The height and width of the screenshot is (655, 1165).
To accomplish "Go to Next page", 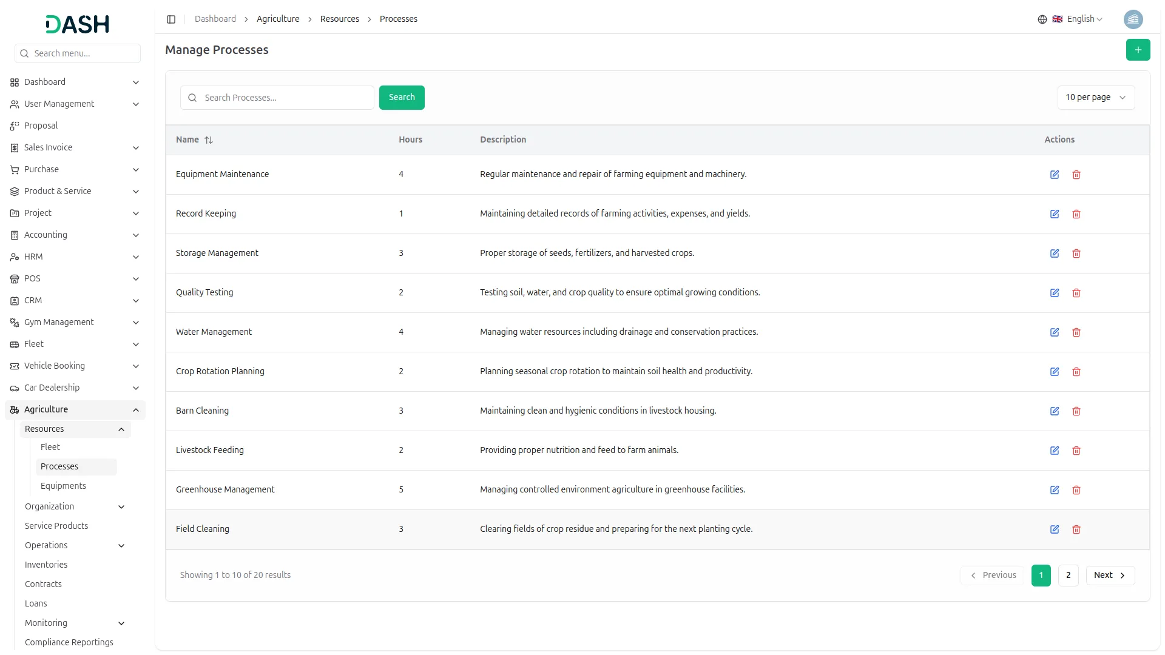I will pos(1110,576).
